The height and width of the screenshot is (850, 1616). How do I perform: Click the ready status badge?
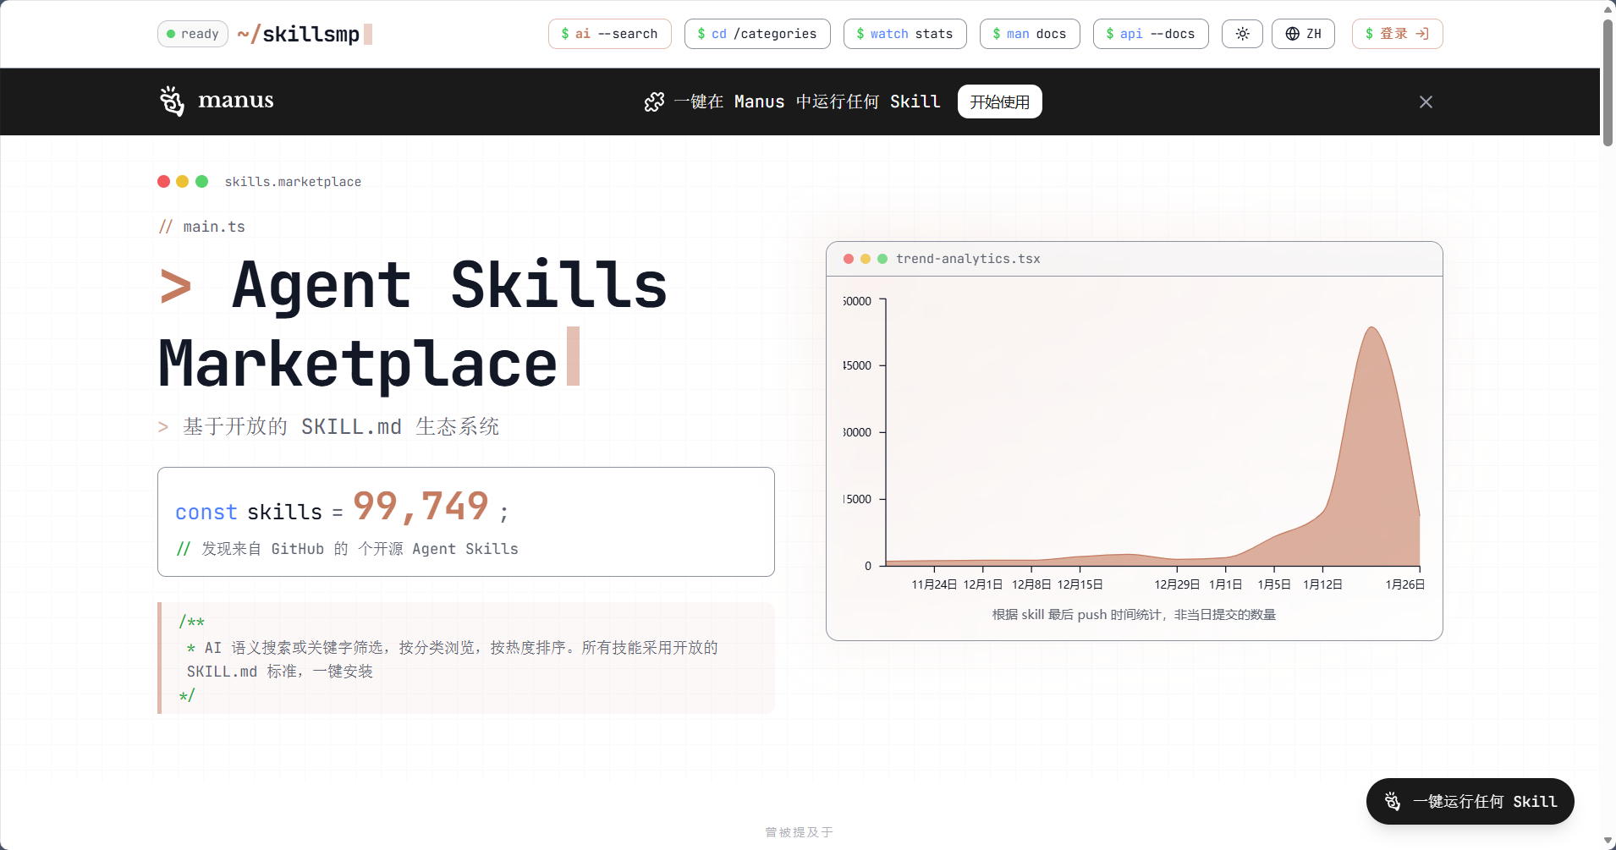point(193,34)
